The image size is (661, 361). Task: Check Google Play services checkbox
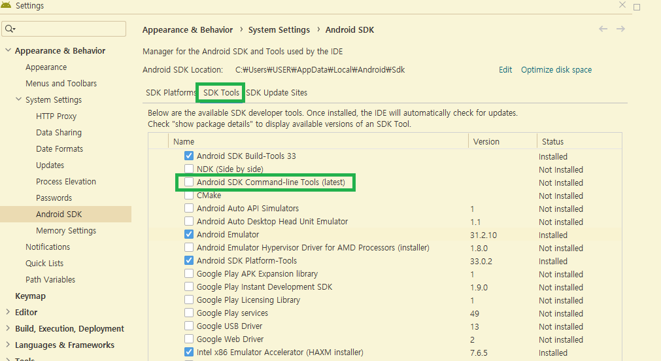pyautogui.click(x=189, y=313)
